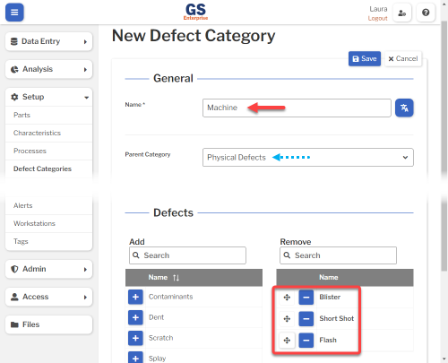This screenshot has width=448, height=363.
Task: Expand the Analysis menu
Action: click(x=49, y=69)
